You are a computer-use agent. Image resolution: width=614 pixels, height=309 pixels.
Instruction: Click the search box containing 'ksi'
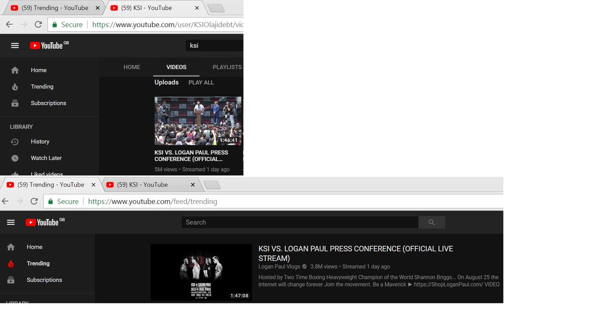tap(214, 45)
